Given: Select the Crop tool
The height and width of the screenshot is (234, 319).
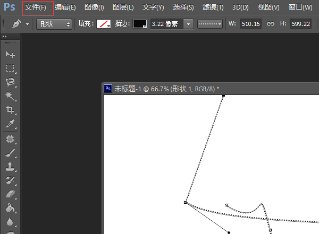Looking at the screenshot, I should click(x=10, y=110).
